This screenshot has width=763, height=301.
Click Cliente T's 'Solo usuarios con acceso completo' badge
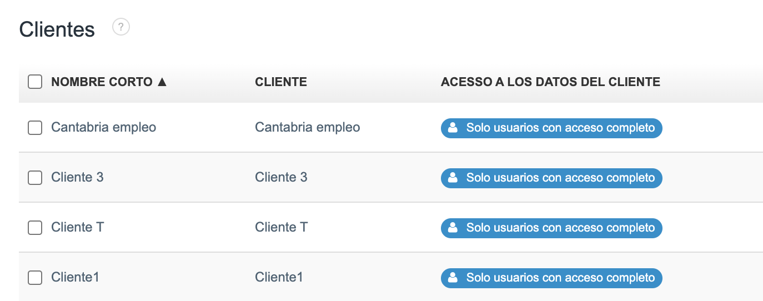coord(560,228)
